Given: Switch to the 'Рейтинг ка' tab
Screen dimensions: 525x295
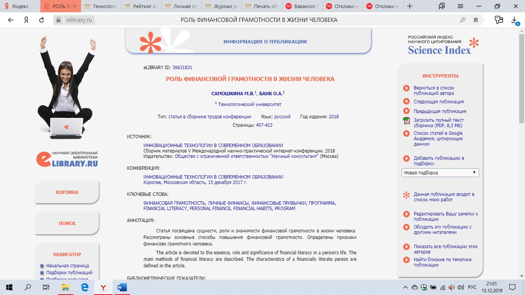Looking at the screenshot, I should pos(141,6).
